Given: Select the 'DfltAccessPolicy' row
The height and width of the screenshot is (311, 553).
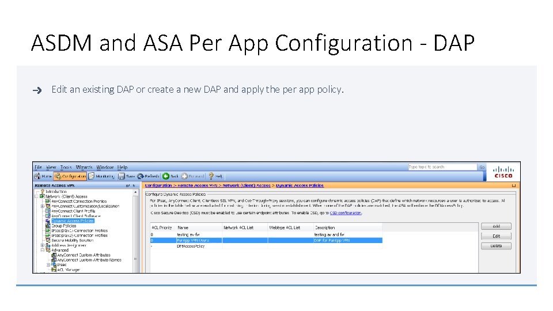Looking at the screenshot, I should coord(266,246).
